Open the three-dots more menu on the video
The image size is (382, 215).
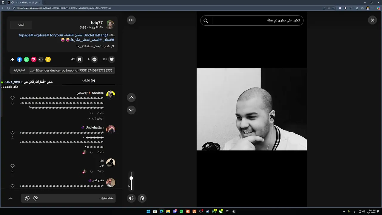(131, 20)
